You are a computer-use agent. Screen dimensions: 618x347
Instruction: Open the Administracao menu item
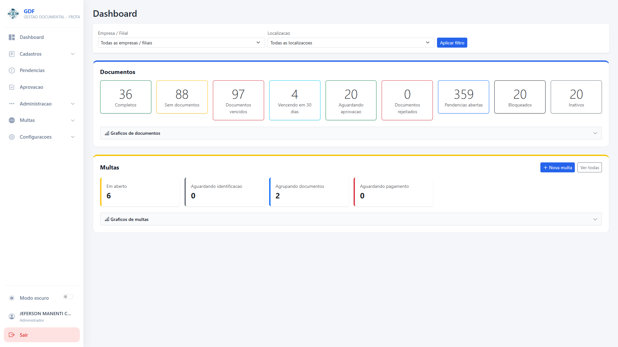(42, 104)
